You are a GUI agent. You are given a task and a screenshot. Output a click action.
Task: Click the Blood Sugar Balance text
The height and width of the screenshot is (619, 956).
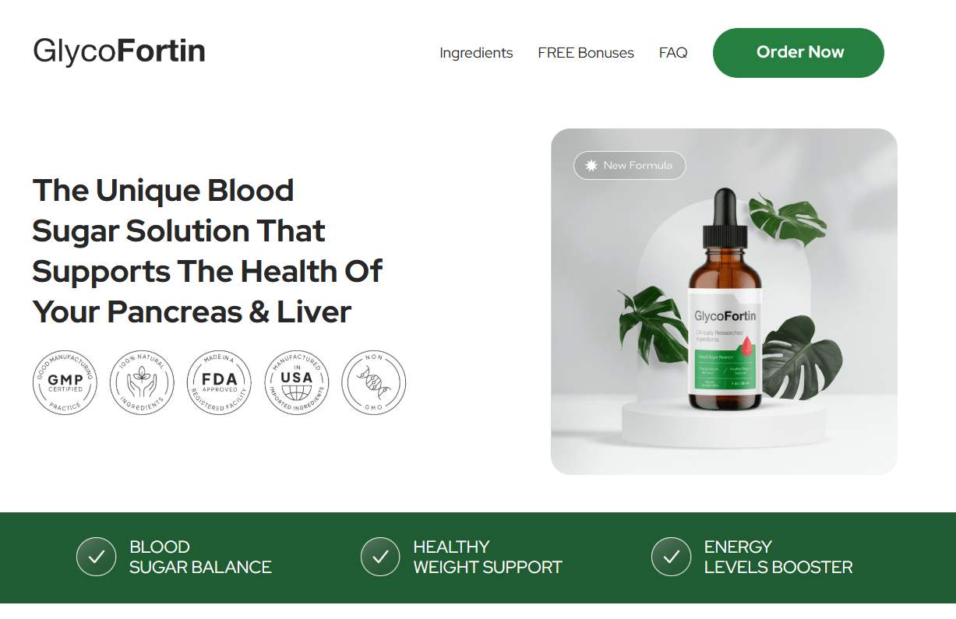pos(200,557)
